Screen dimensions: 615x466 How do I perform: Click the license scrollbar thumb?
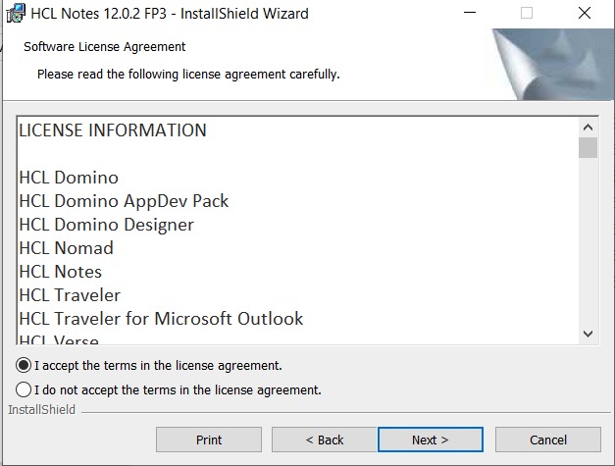point(588,148)
